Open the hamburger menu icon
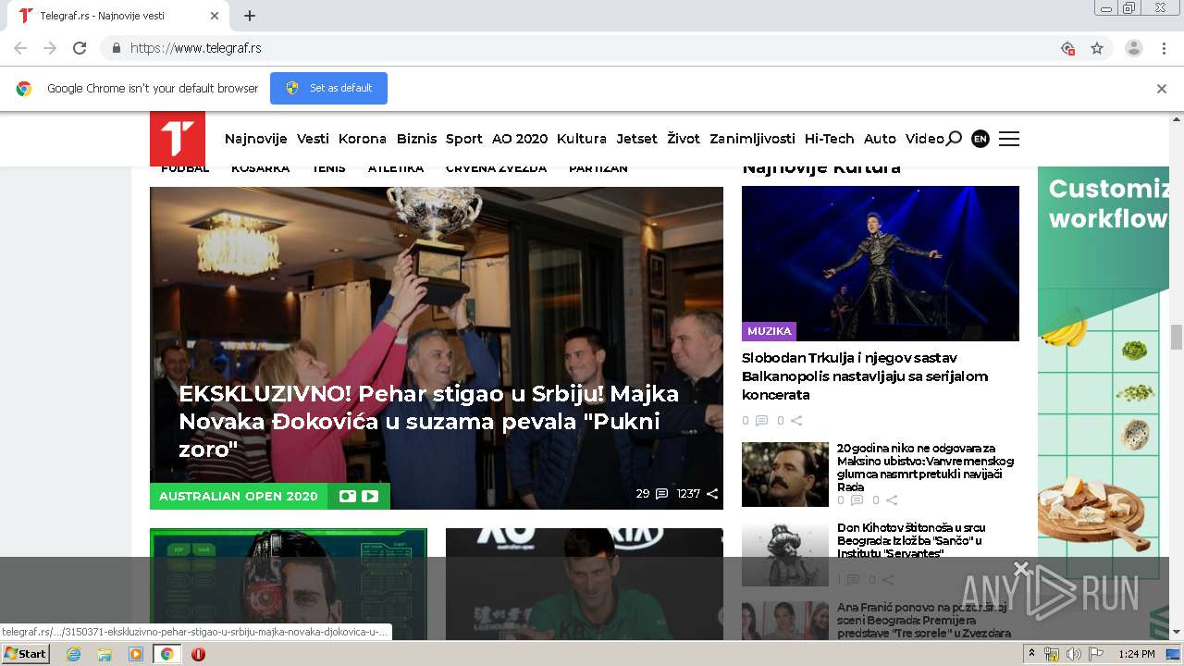 point(1009,139)
